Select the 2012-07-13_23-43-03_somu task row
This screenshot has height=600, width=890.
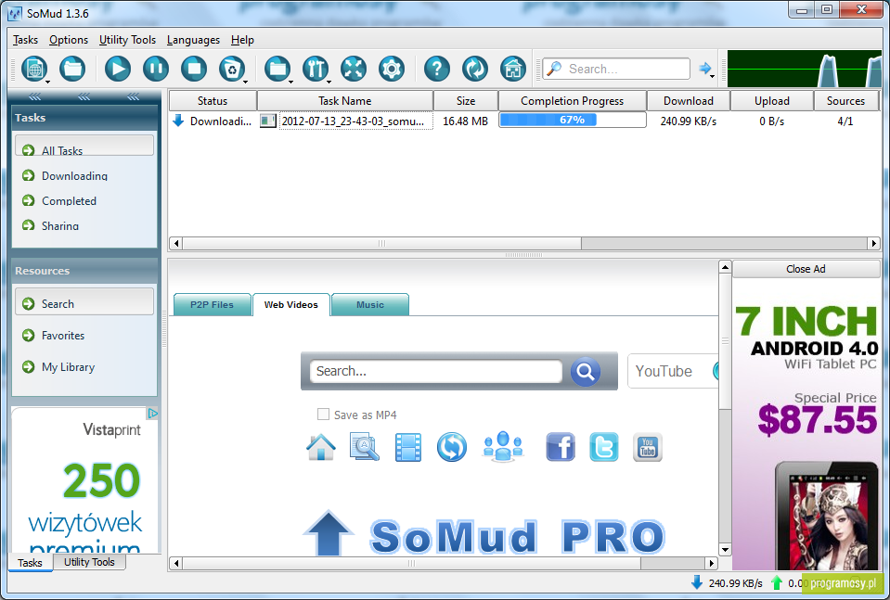[524, 121]
